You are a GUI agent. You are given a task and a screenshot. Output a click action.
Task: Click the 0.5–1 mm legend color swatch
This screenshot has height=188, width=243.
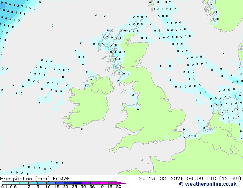pos(15,183)
